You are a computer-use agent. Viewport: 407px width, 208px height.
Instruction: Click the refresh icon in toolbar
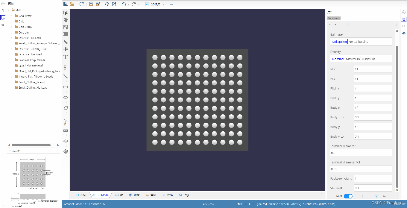point(81,4)
